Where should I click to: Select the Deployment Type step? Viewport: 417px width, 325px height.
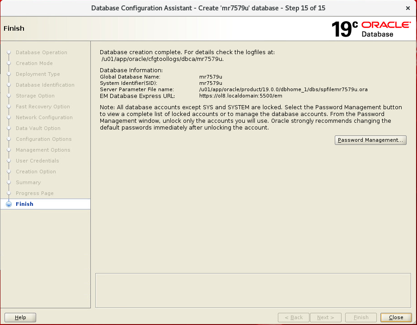click(x=38, y=74)
